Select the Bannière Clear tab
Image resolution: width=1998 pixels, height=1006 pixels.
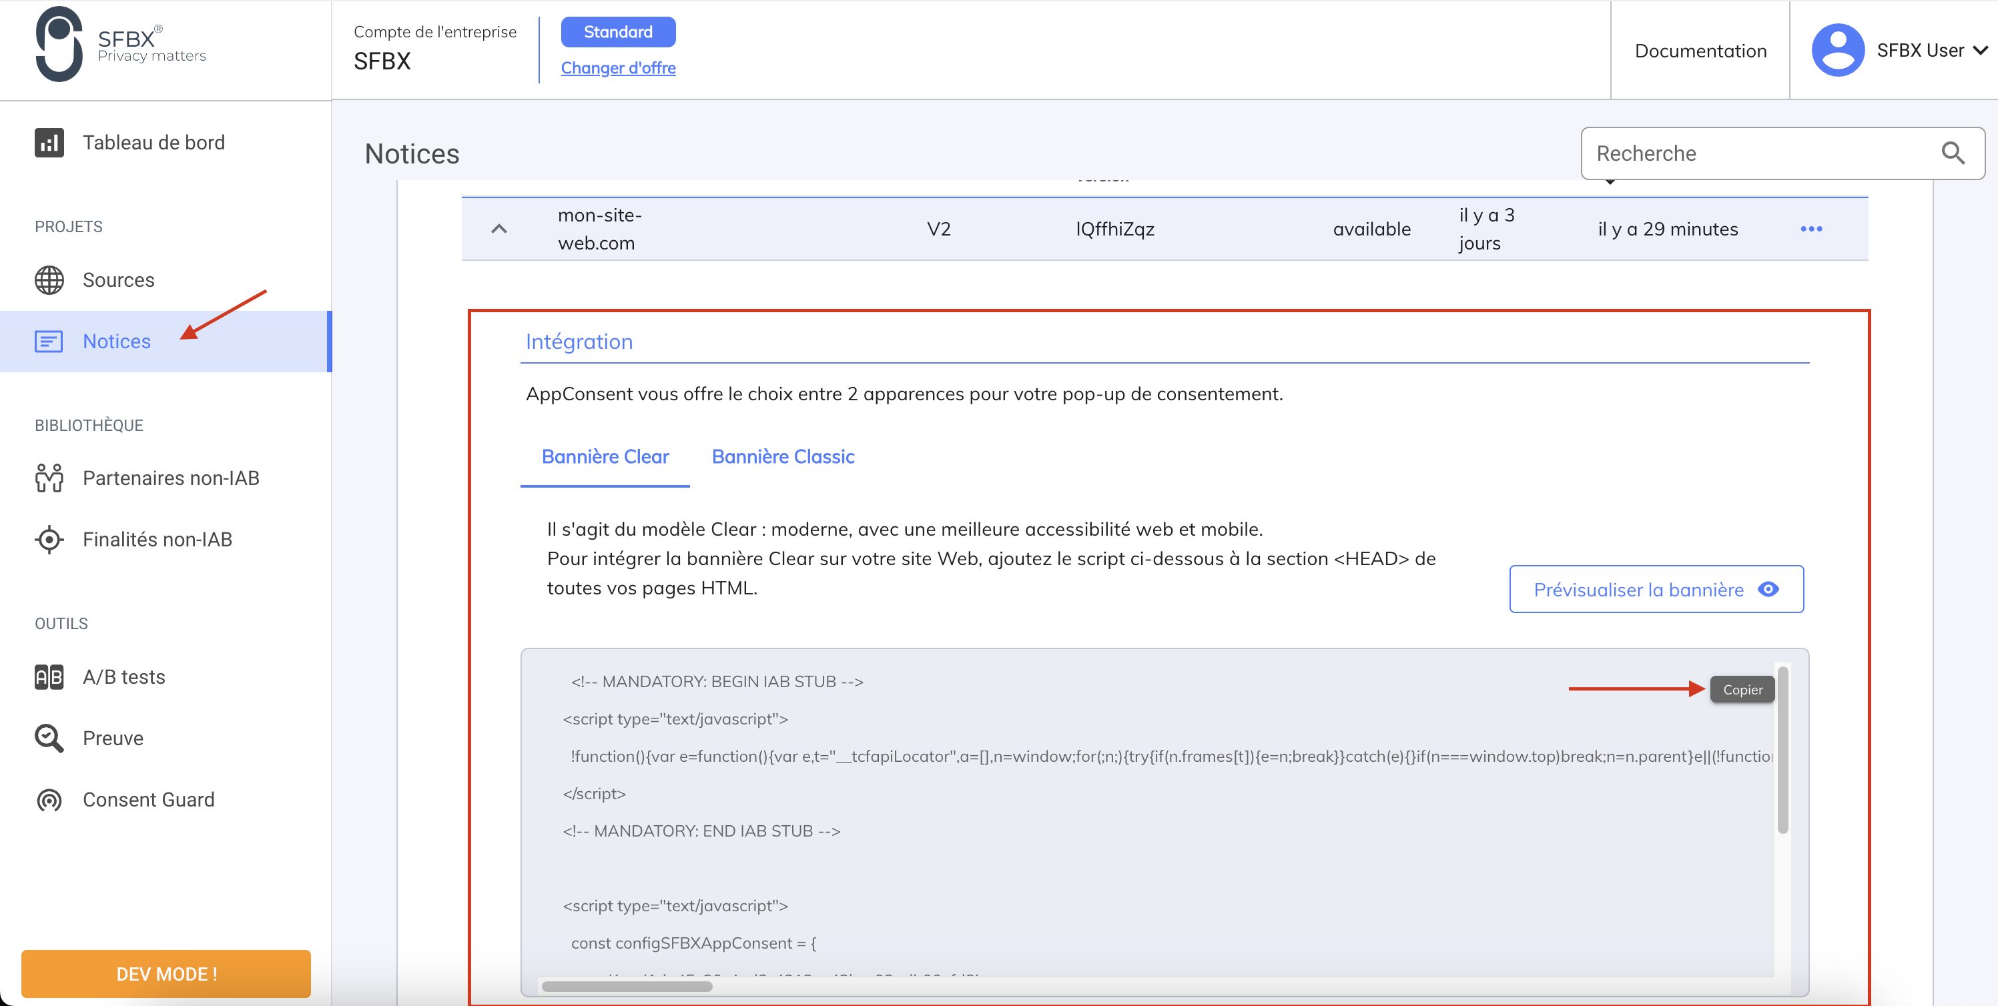pyautogui.click(x=605, y=456)
